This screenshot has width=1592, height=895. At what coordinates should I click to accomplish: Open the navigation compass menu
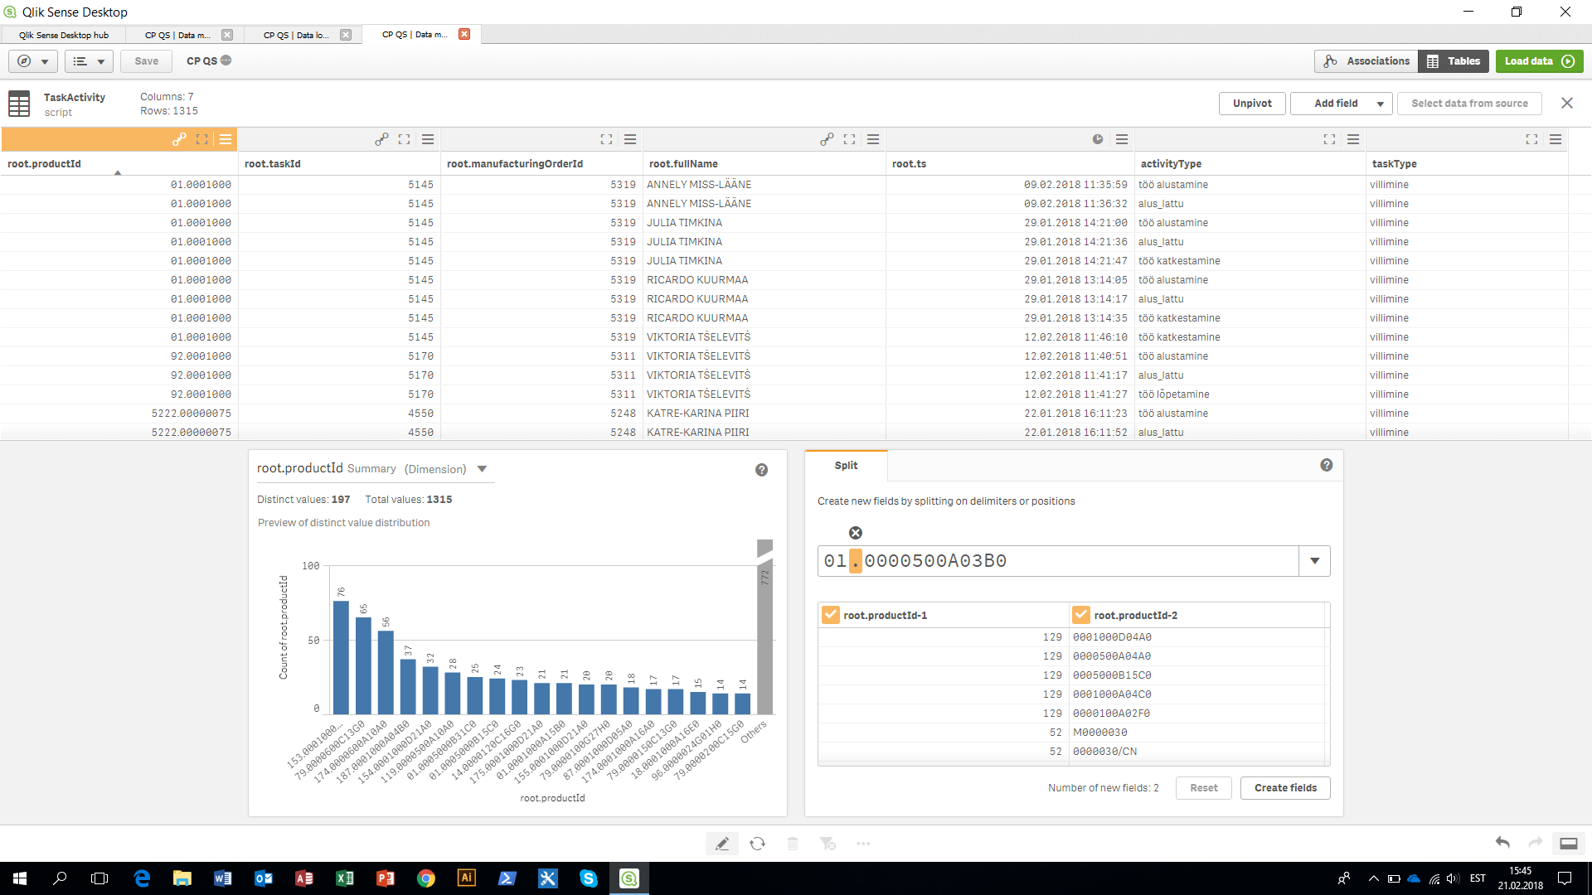click(x=33, y=61)
